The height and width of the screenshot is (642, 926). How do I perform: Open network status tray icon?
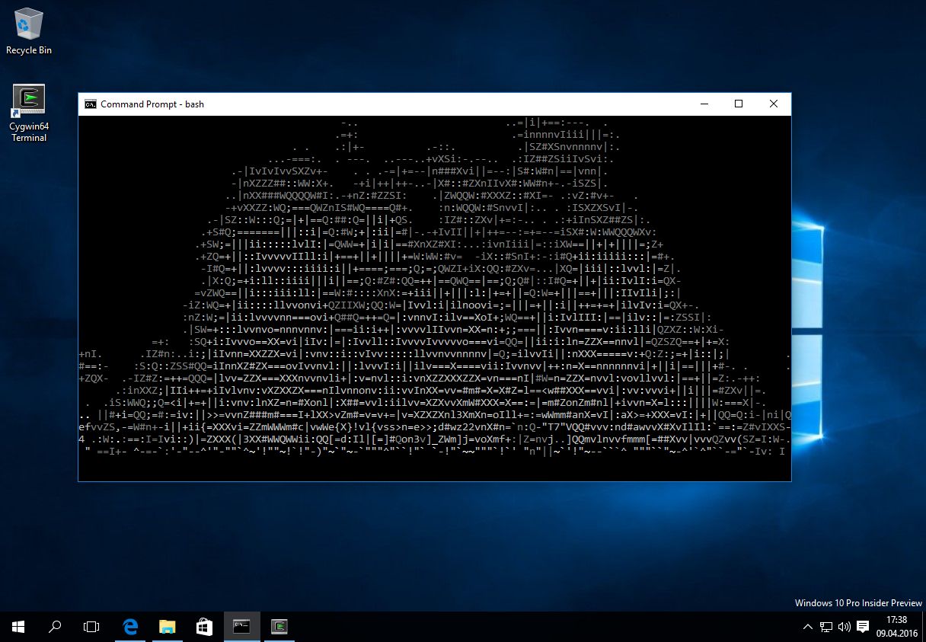coord(825,627)
